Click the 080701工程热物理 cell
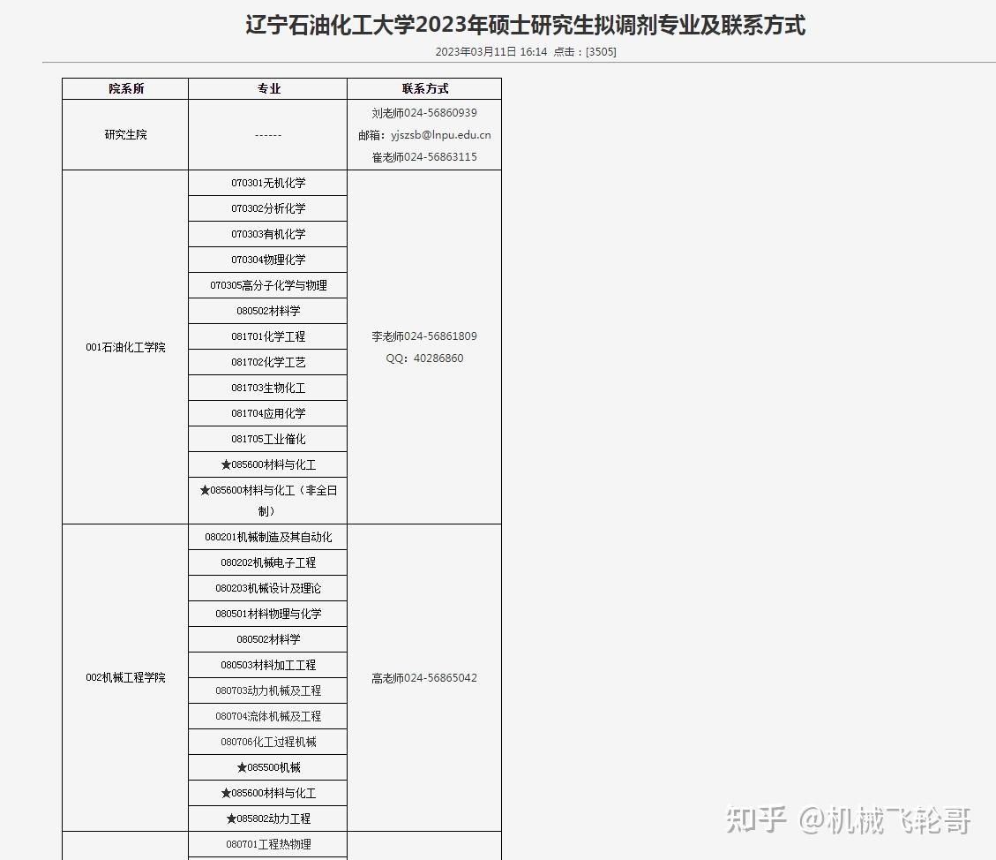Screen dimensions: 996x860 [x=268, y=844]
